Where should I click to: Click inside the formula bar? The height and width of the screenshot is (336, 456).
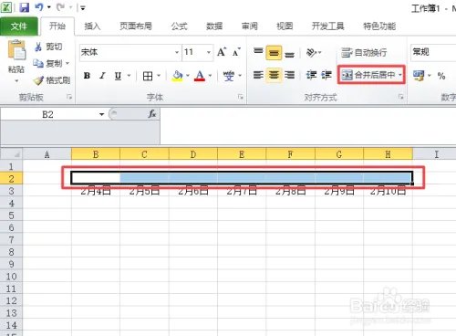point(307,125)
